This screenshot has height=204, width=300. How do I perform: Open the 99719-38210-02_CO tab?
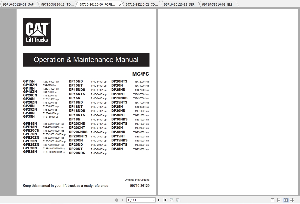click(x=142, y=4)
